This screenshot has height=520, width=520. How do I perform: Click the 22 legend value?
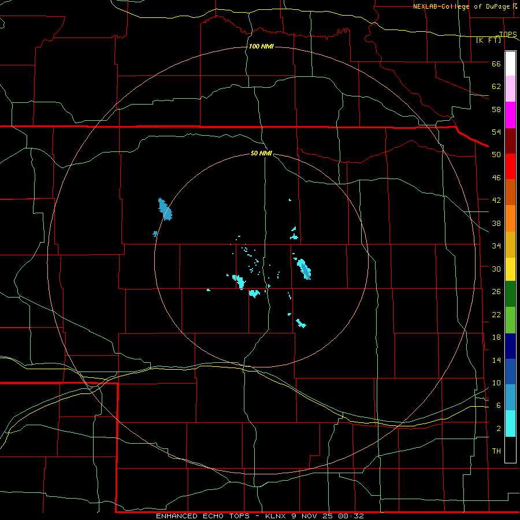(496, 315)
